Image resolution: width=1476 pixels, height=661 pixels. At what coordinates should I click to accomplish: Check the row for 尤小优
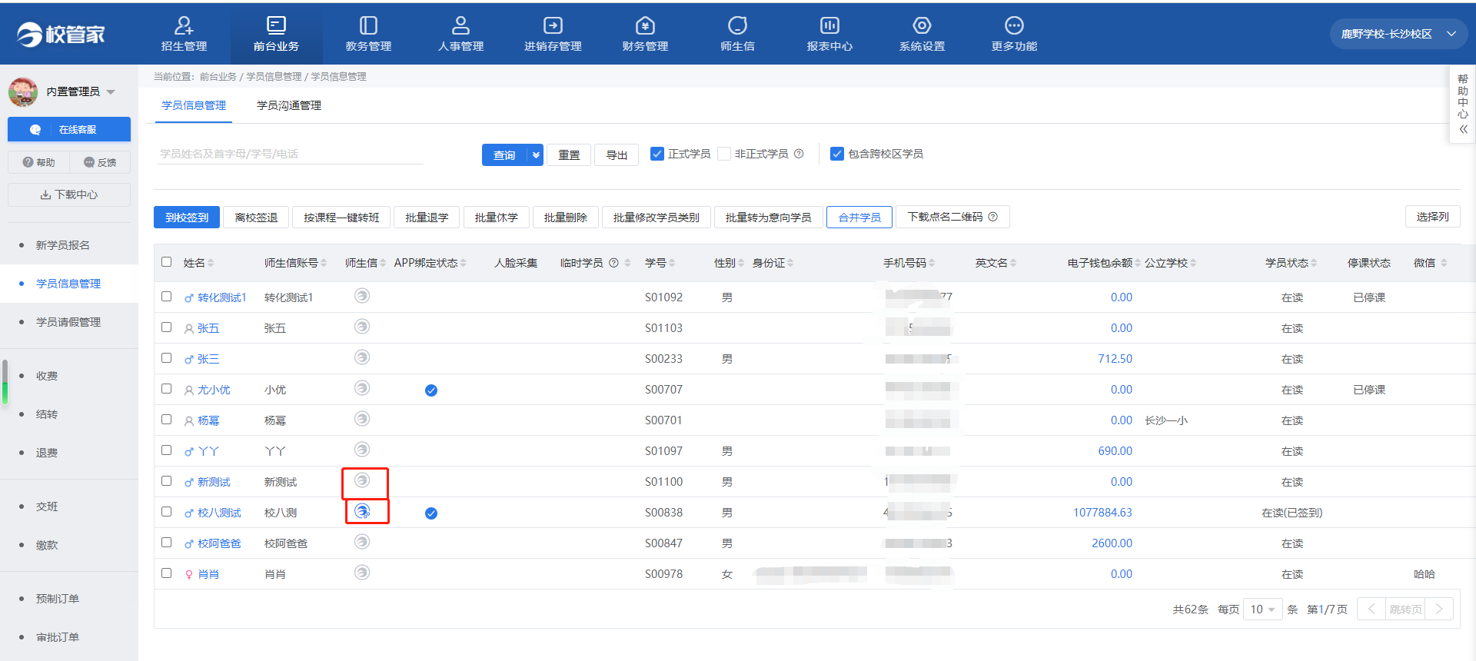tap(167, 388)
